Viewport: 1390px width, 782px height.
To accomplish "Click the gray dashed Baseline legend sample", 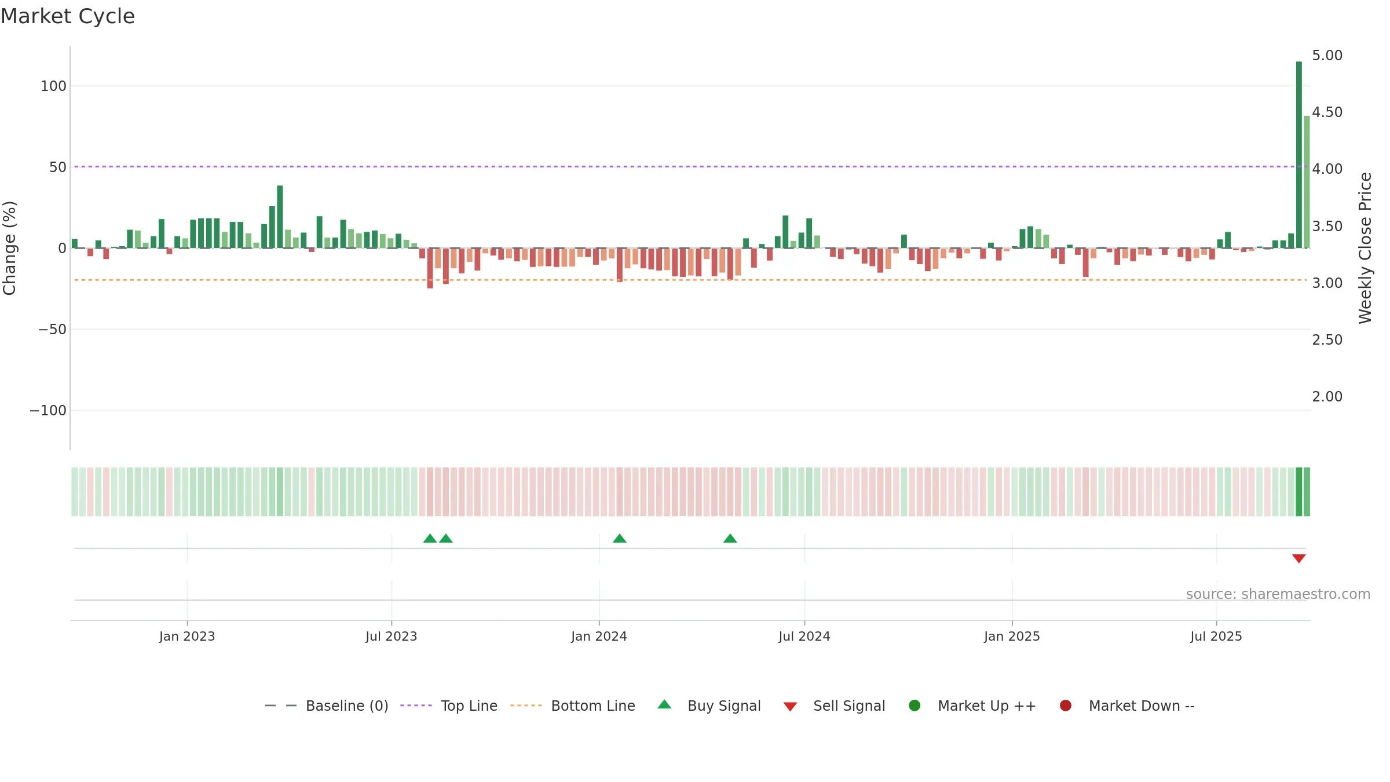I will pyautogui.click(x=280, y=706).
